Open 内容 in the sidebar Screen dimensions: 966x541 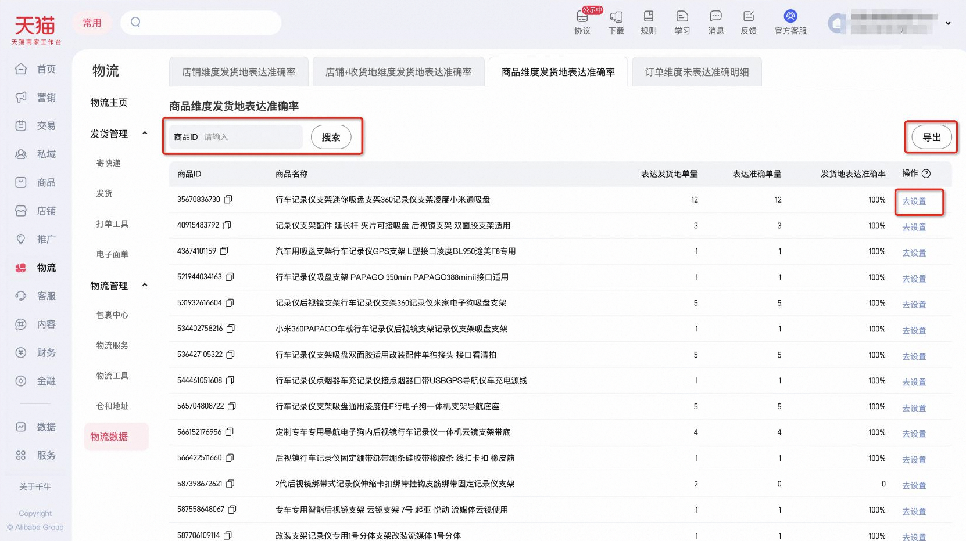[36, 324]
